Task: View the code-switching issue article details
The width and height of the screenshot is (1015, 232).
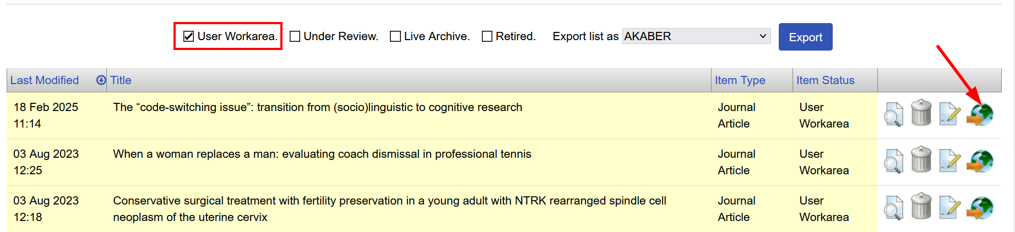Action: click(893, 114)
